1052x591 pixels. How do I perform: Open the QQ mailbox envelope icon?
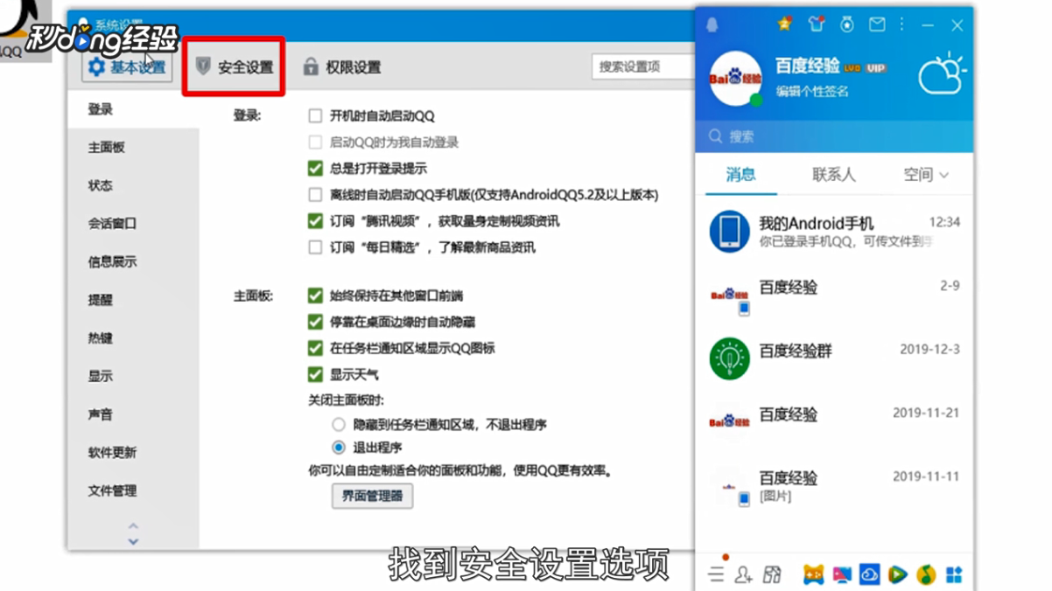[876, 25]
